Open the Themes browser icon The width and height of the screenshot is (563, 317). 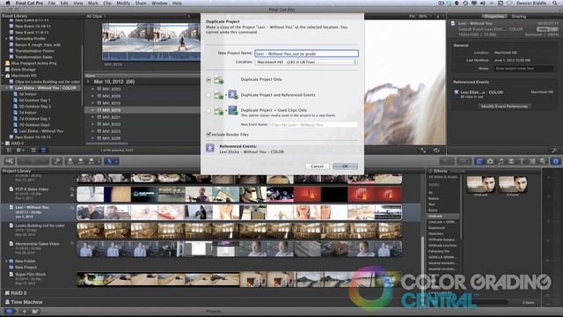543,161
